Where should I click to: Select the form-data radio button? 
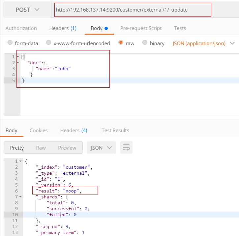(10, 43)
